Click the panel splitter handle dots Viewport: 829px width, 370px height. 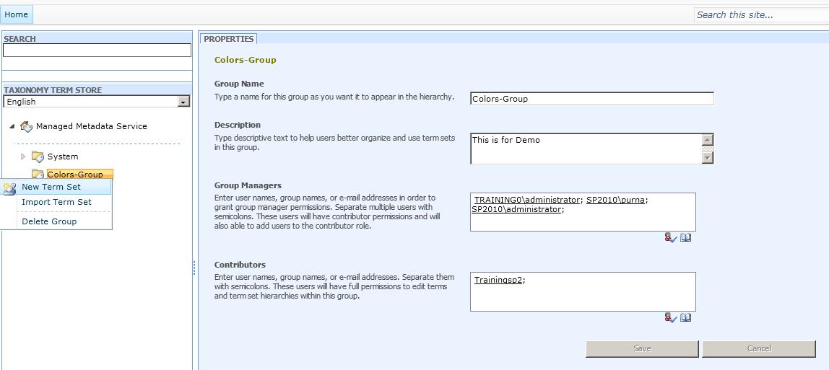tap(194, 268)
